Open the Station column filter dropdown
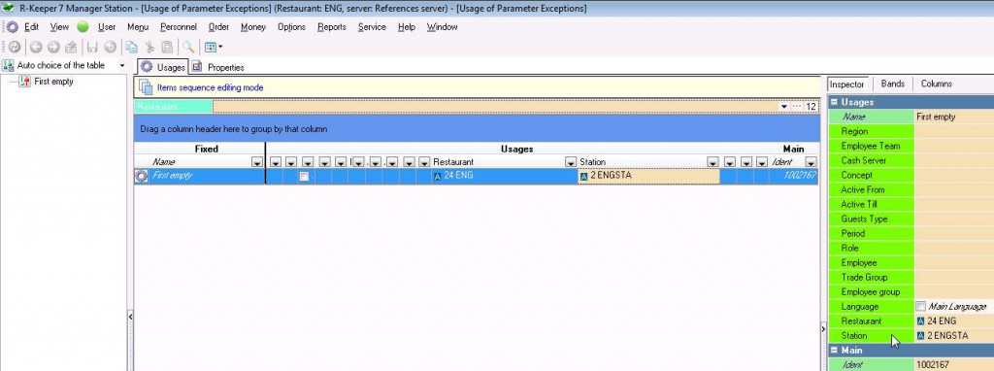Viewport: 994px width, 371px height. click(x=712, y=162)
